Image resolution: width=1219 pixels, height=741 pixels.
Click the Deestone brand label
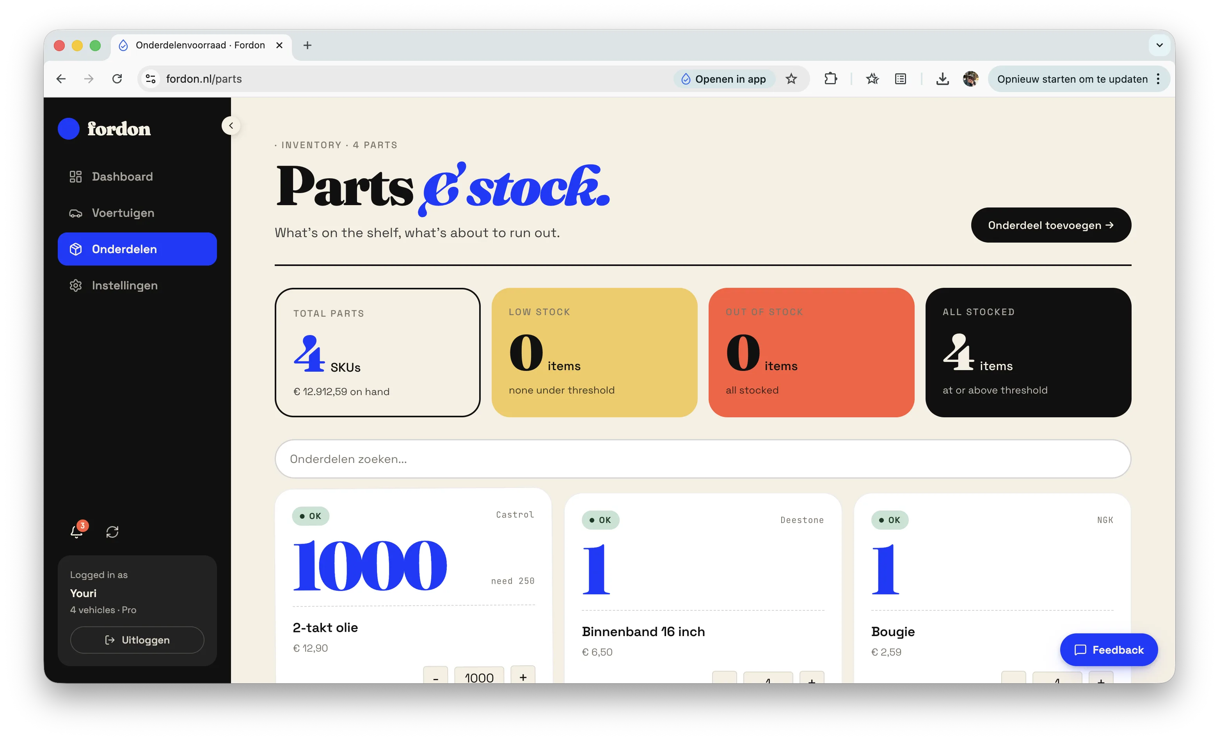tap(802, 519)
